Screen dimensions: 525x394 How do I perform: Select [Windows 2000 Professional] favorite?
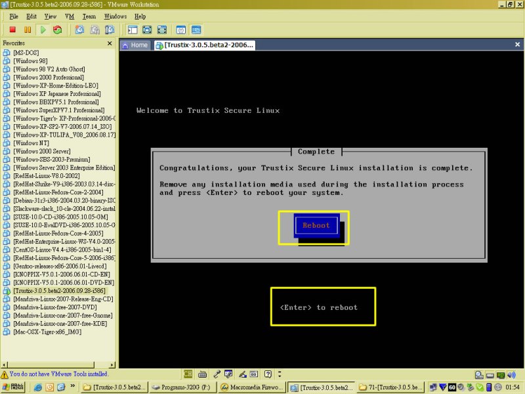[x=49, y=77]
